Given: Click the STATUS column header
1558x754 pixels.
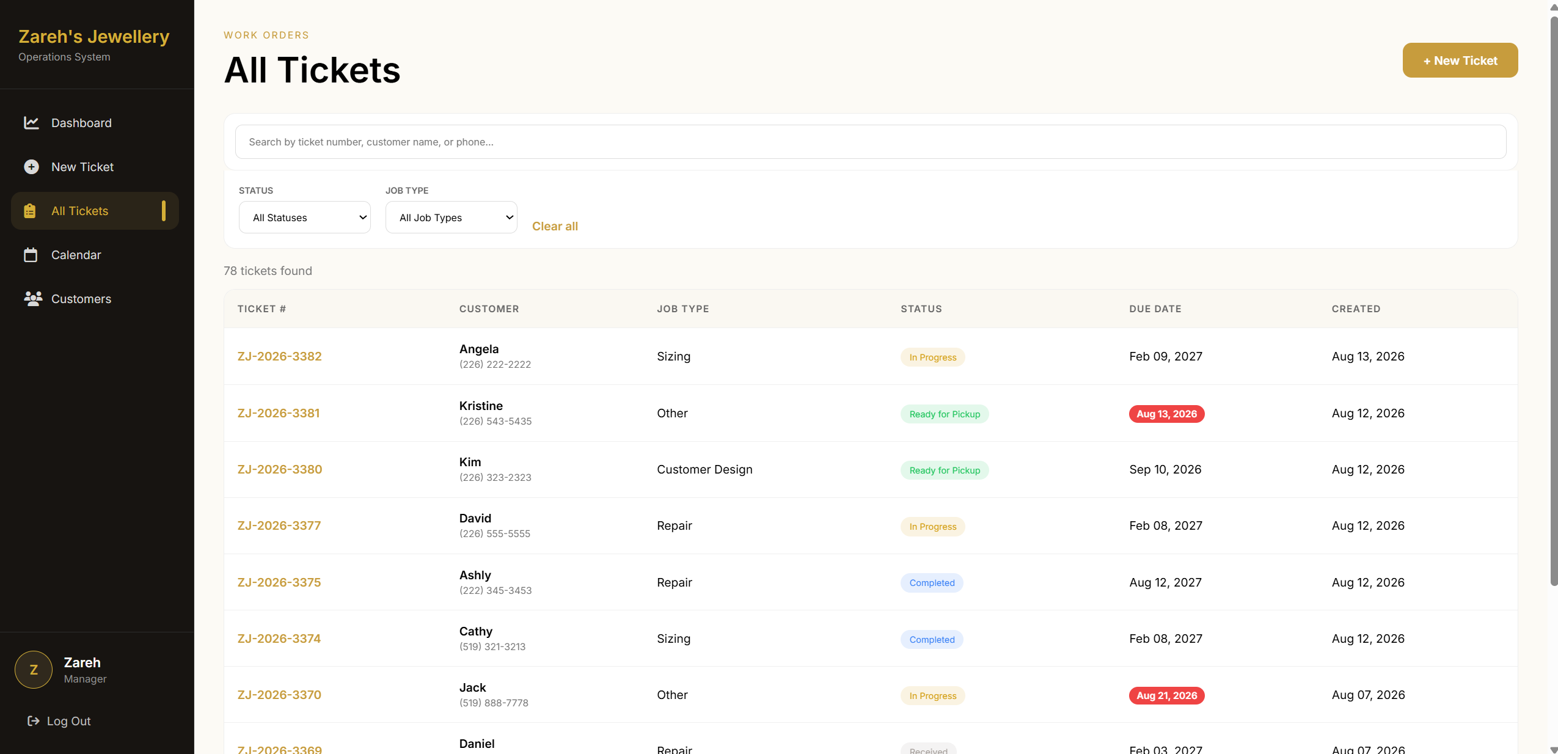Looking at the screenshot, I should tap(921, 309).
